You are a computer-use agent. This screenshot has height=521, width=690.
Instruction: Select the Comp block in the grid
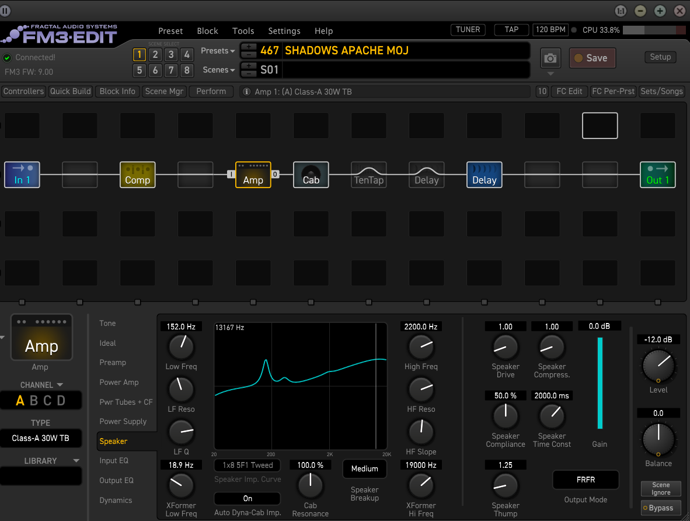[x=137, y=175]
